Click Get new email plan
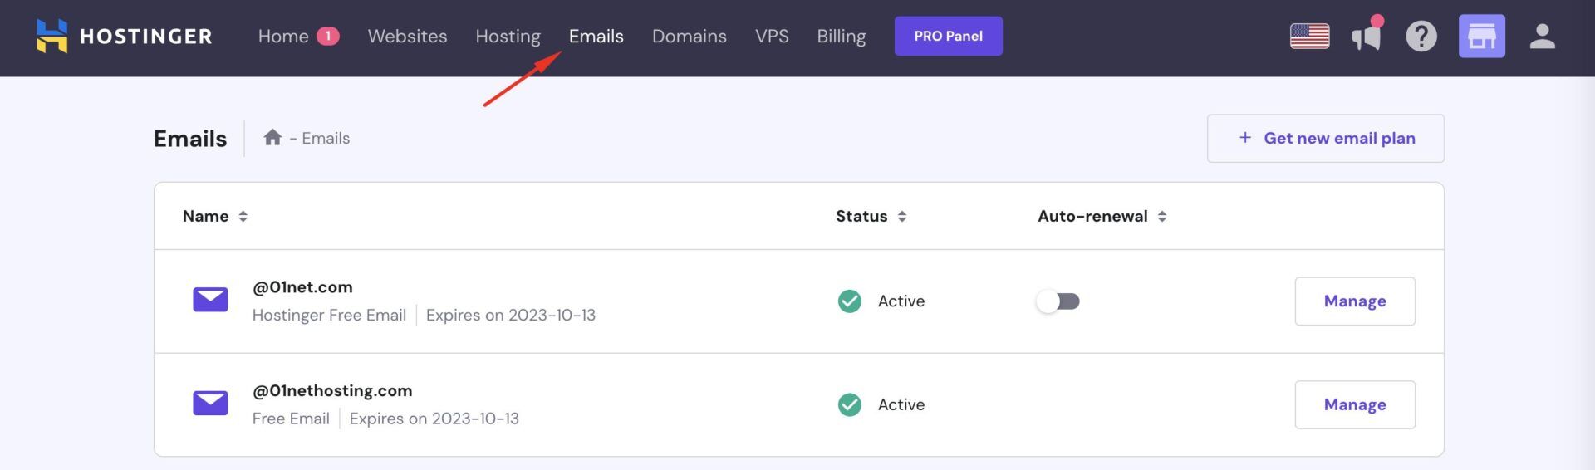The width and height of the screenshot is (1595, 470). pos(1325,138)
